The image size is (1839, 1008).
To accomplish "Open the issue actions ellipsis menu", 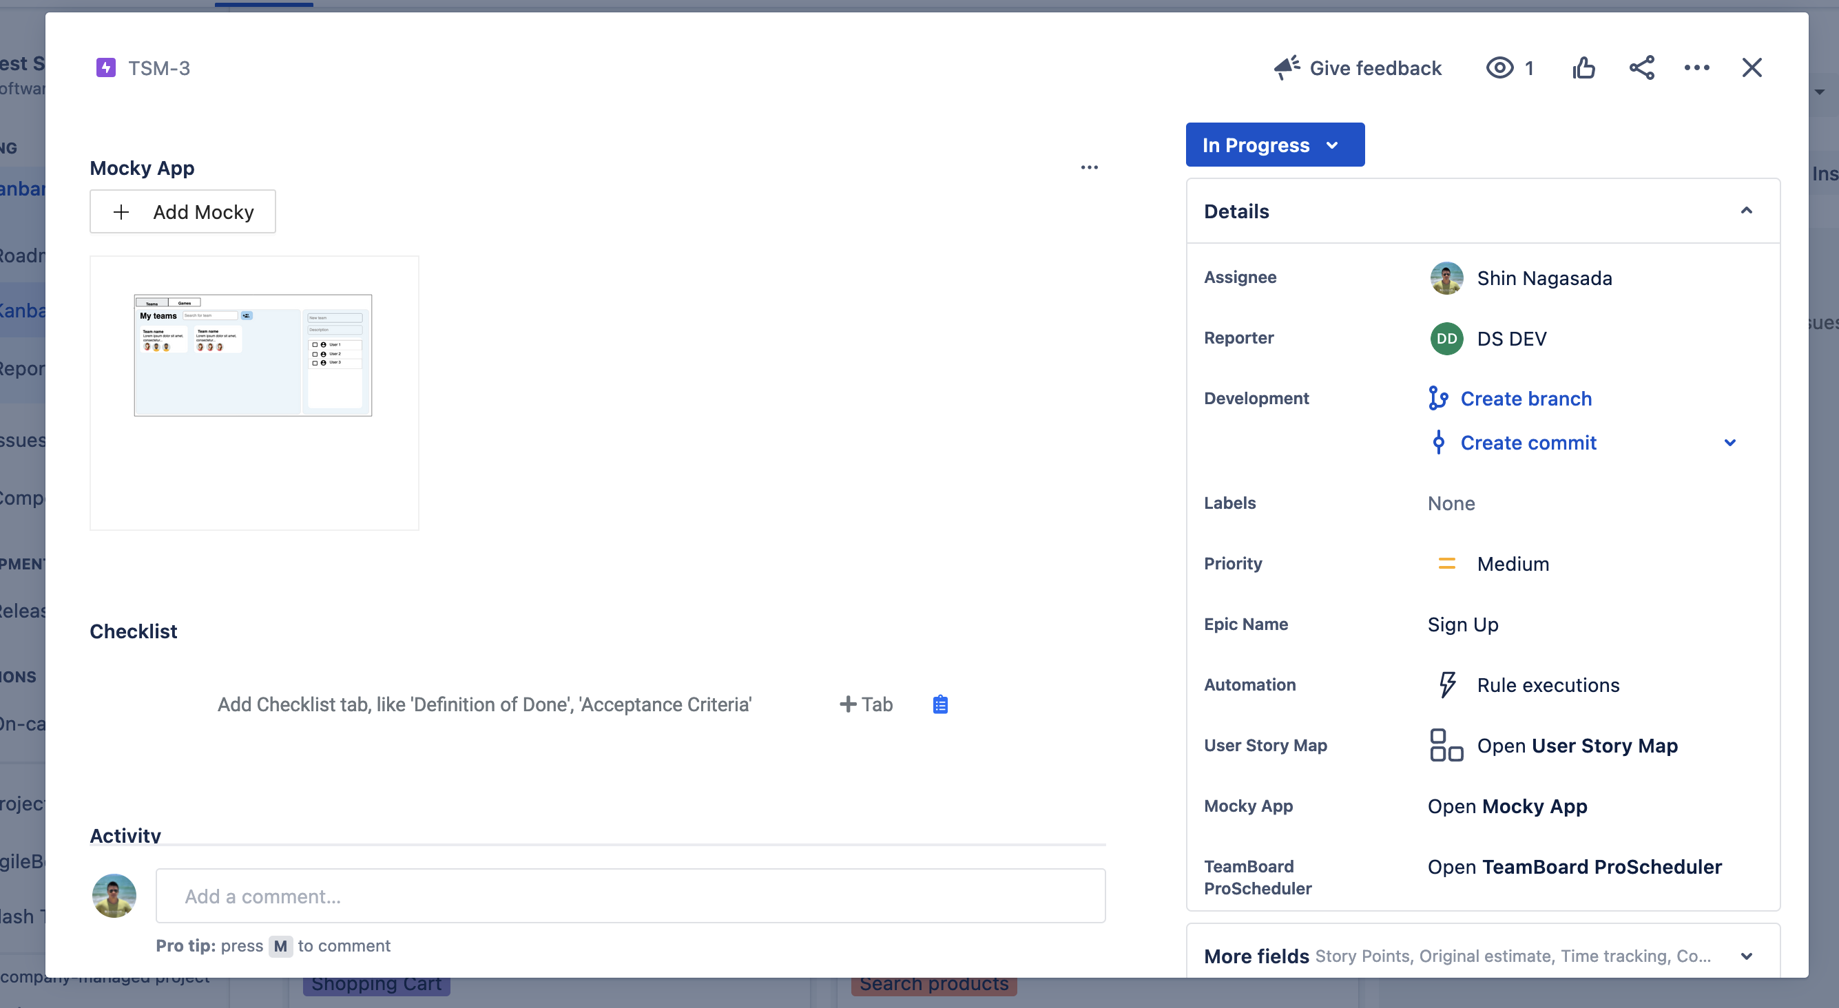I will click(1696, 67).
